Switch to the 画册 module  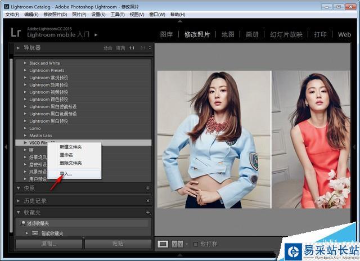(x=252, y=34)
